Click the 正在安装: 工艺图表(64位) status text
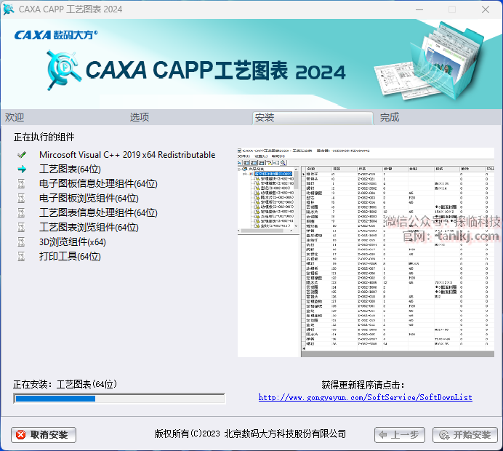This screenshot has width=503, height=451. point(65,384)
